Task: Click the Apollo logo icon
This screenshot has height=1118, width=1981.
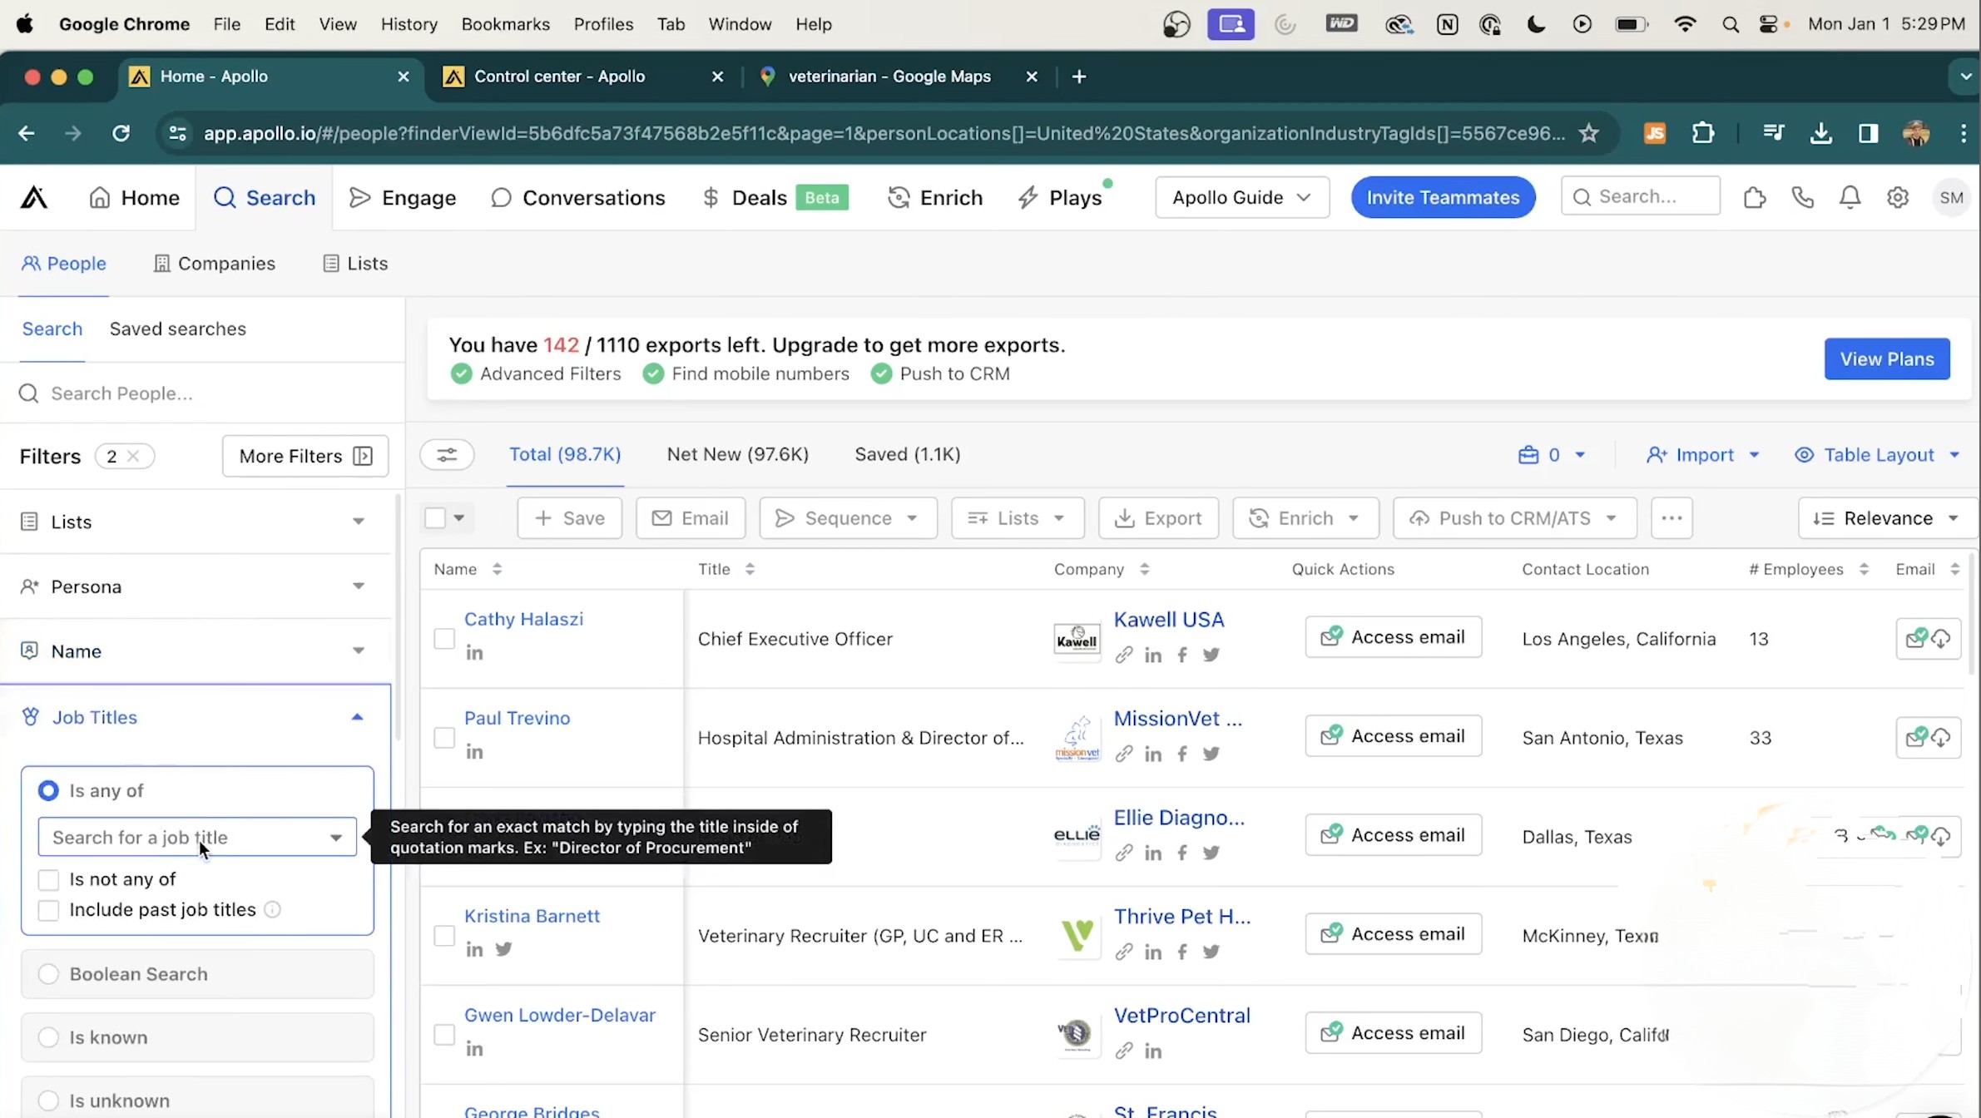Action: (x=33, y=197)
